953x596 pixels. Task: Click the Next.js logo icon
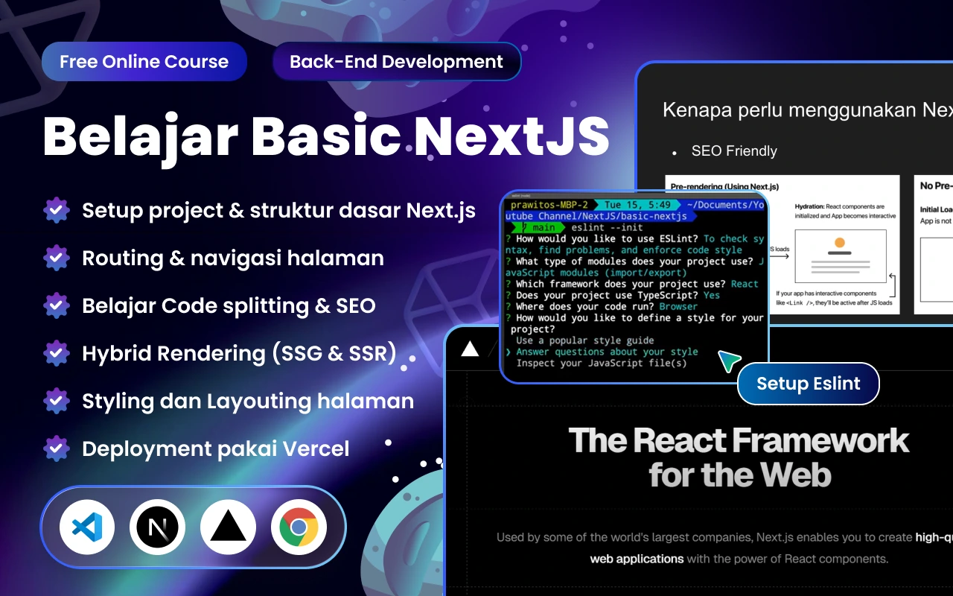tap(157, 527)
